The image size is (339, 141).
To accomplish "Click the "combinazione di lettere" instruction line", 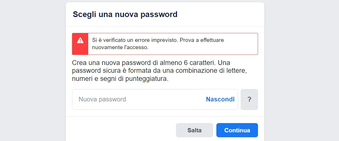I will pos(159,70).
